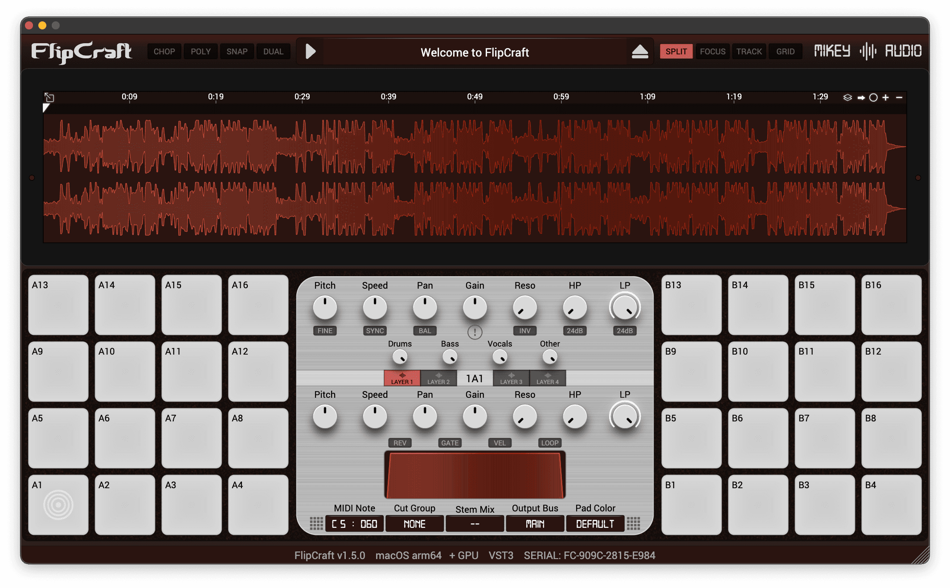
Task: Click the REV button
Action: coord(400,443)
